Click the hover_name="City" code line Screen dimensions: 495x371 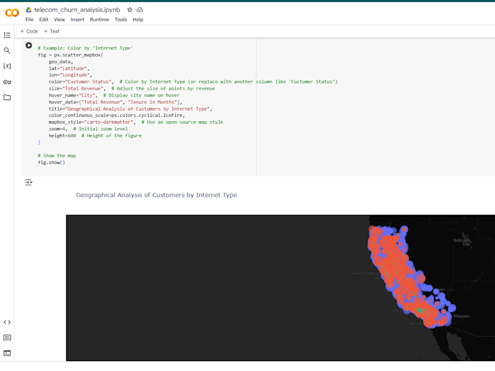114,95
